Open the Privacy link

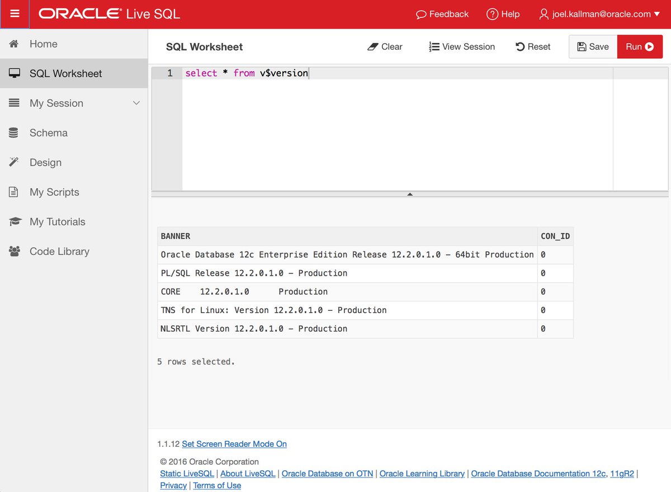[x=173, y=485]
